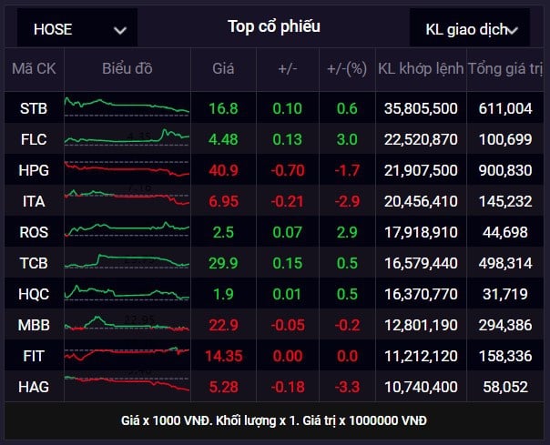
Task: Click ROS volume 17,918,910
Action: pyautogui.click(x=421, y=232)
